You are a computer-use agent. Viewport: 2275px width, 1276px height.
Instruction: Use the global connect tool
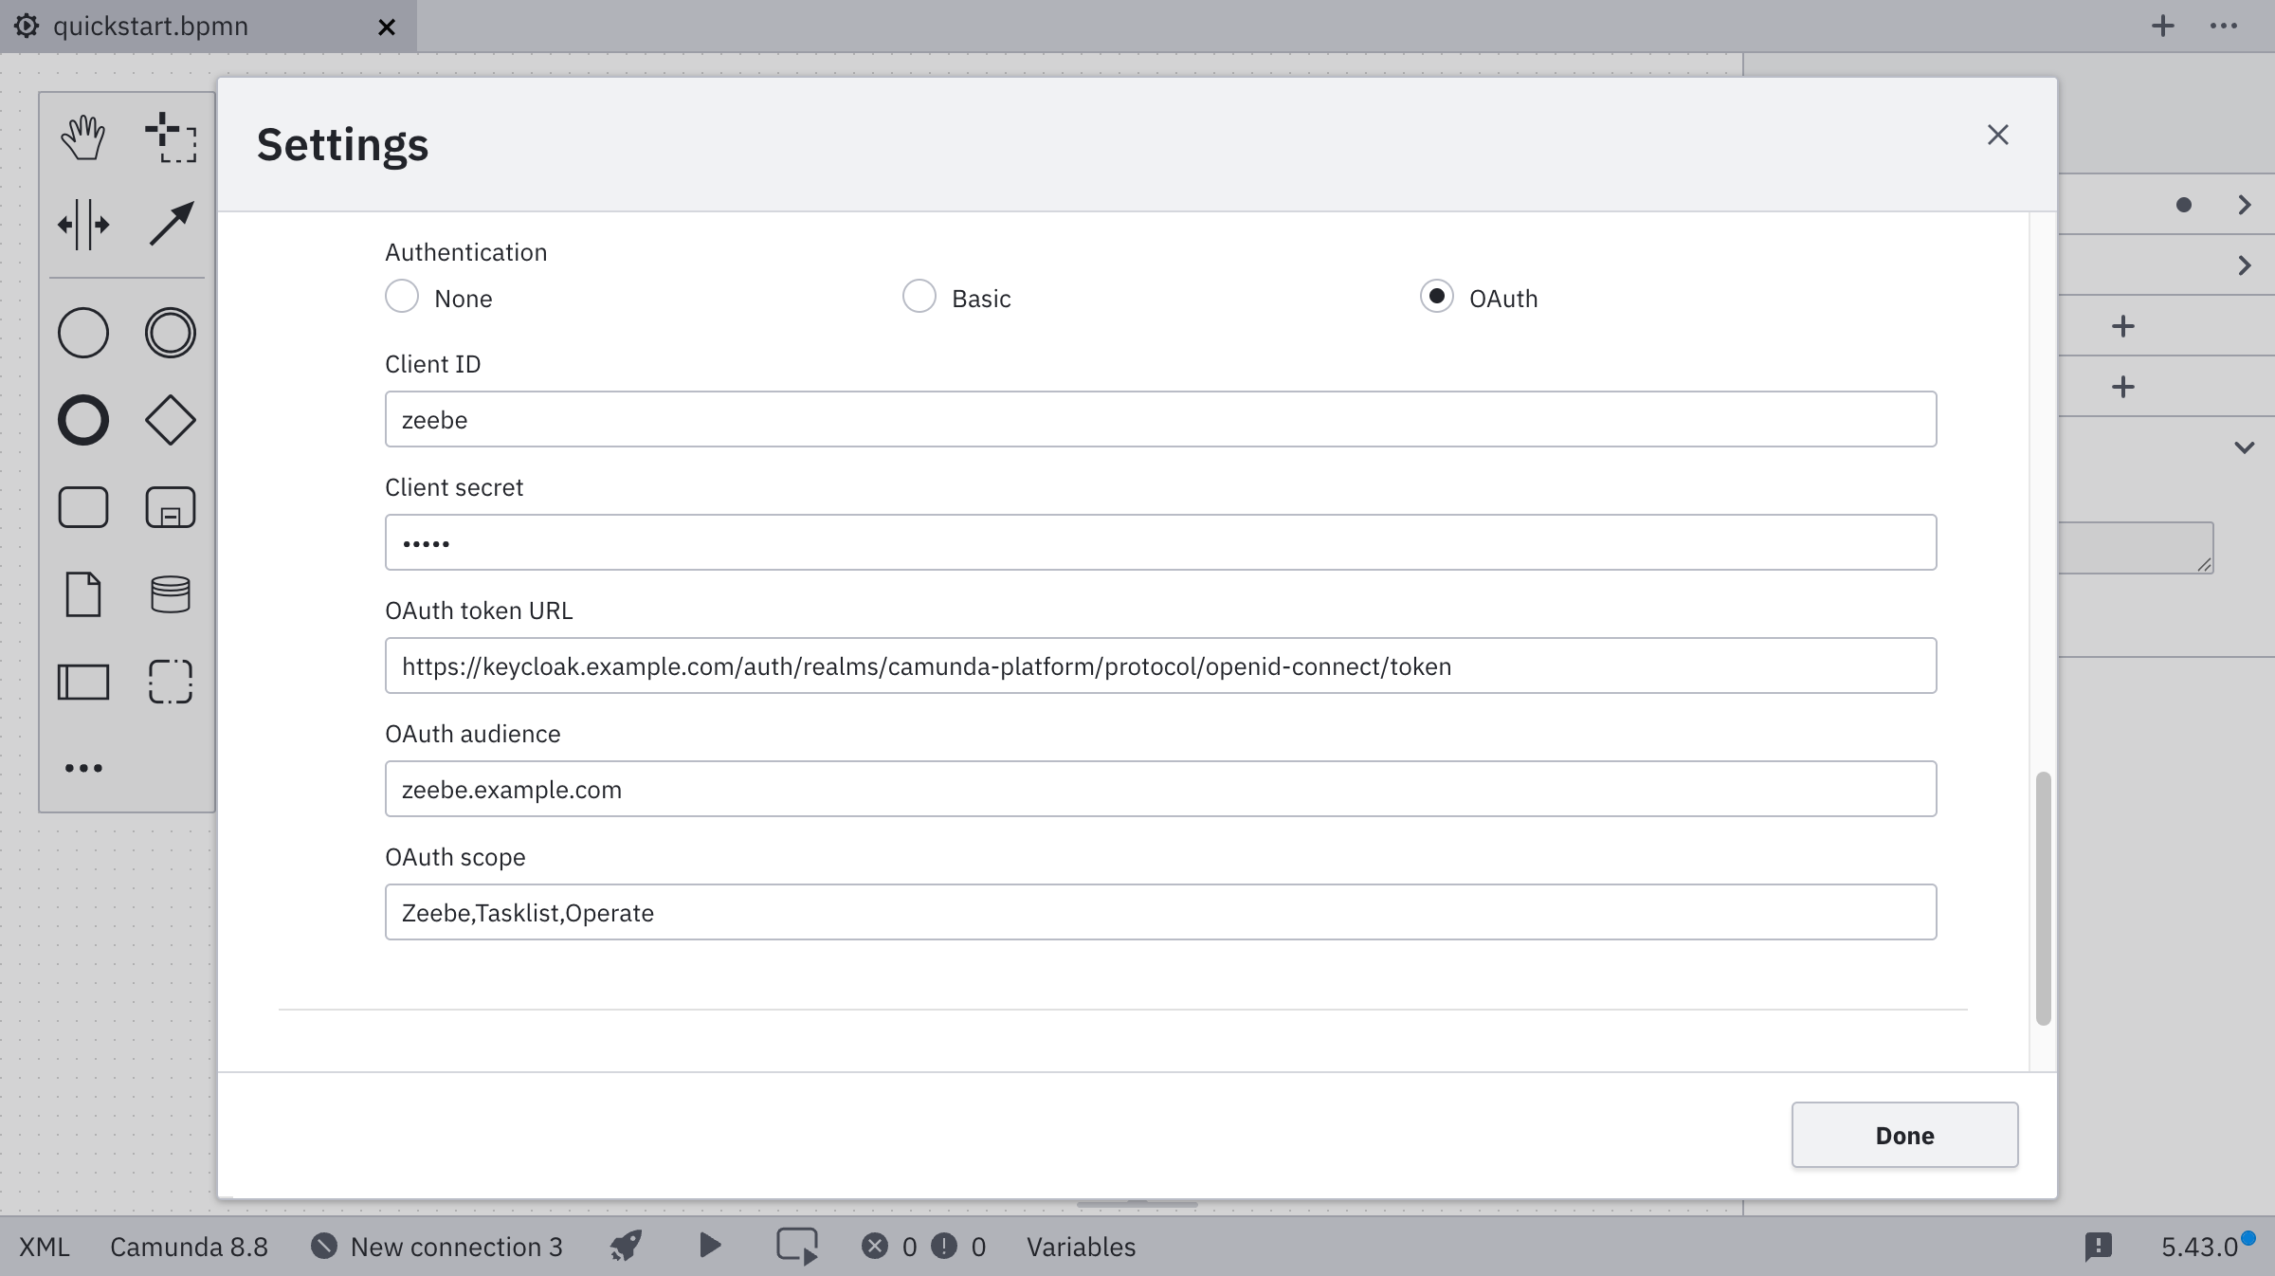pos(171,223)
